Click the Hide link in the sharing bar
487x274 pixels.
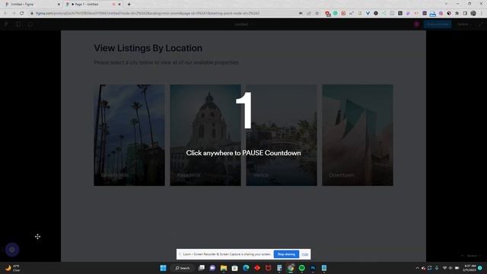(x=305, y=254)
